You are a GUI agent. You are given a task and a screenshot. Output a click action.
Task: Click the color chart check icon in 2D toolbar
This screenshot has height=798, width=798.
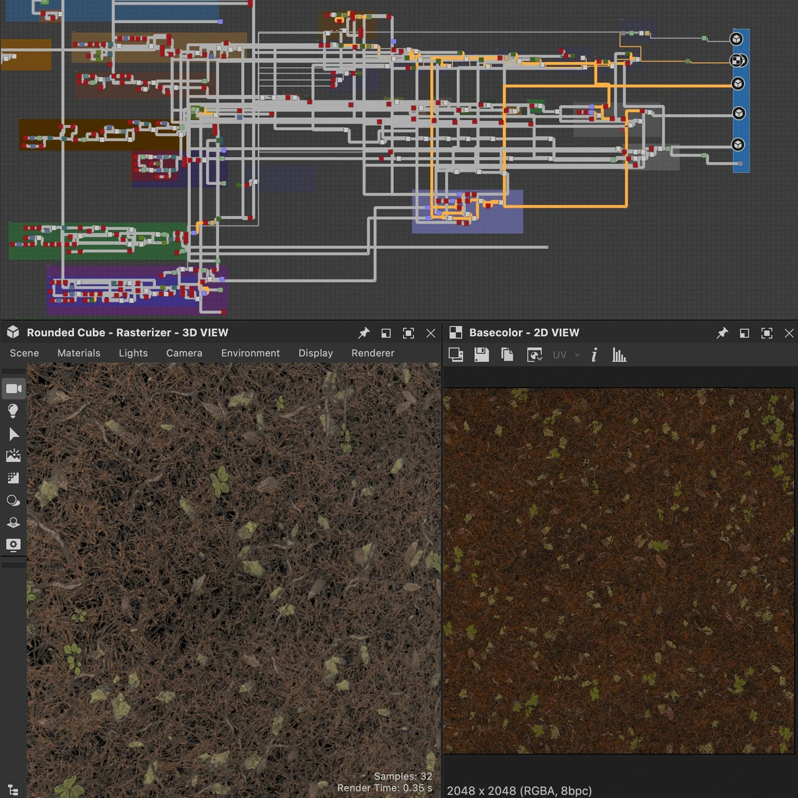tap(534, 355)
